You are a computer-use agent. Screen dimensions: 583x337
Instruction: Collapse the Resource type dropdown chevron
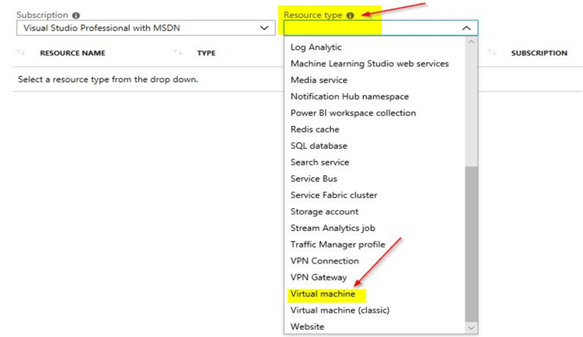pyautogui.click(x=467, y=28)
